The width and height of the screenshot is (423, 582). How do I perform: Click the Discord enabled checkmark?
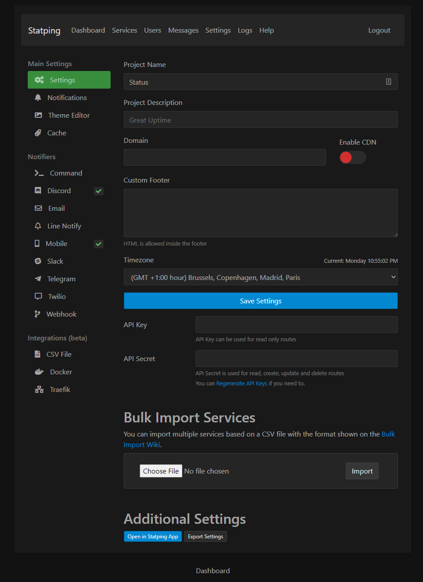click(x=99, y=191)
